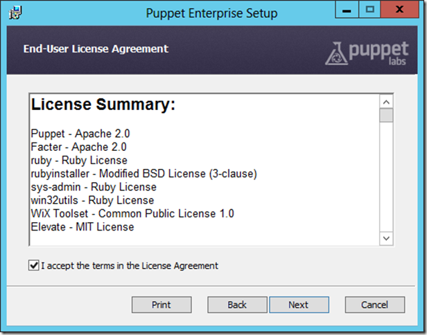This screenshot has height=335, width=427.
Task: Click the Puppet Enterprise Setup title bar text
Action: pyautogui.click(x=212, y=13)
